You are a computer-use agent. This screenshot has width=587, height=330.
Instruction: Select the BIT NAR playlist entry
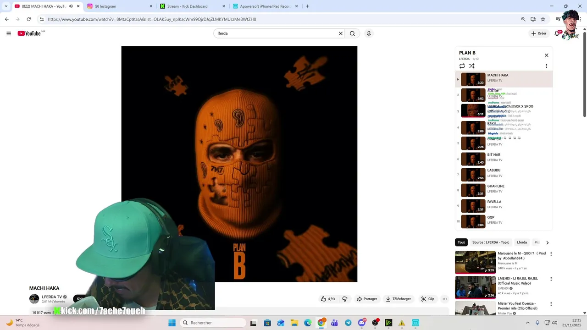pos(504,159)
